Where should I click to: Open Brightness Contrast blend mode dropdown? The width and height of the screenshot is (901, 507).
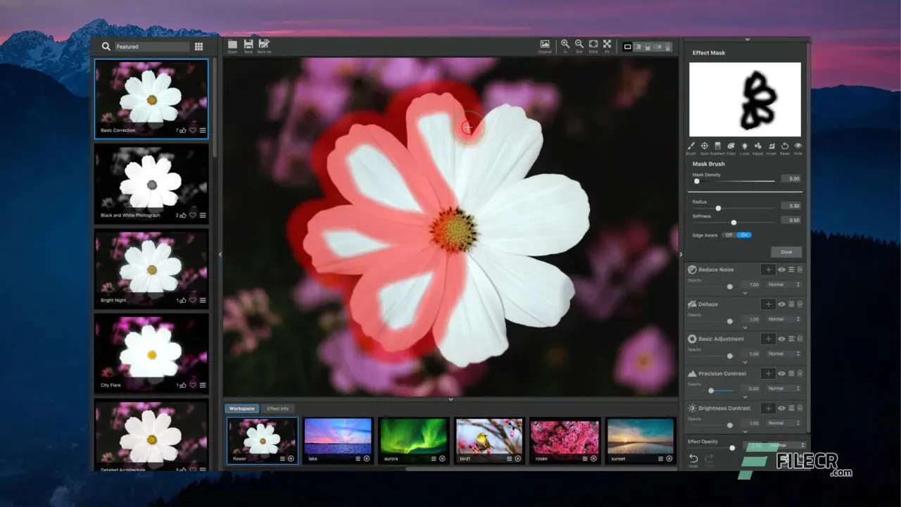coord(783,423)
